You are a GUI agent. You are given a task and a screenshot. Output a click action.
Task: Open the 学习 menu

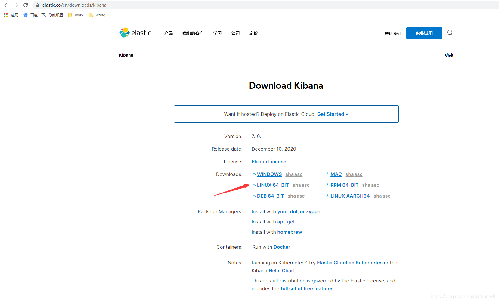tap(217, 33)
